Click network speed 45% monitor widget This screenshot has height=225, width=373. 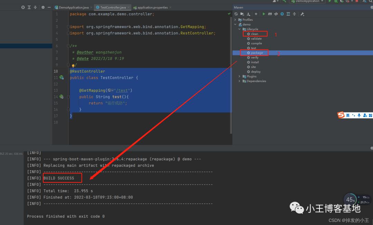click(x=357, y=199)
